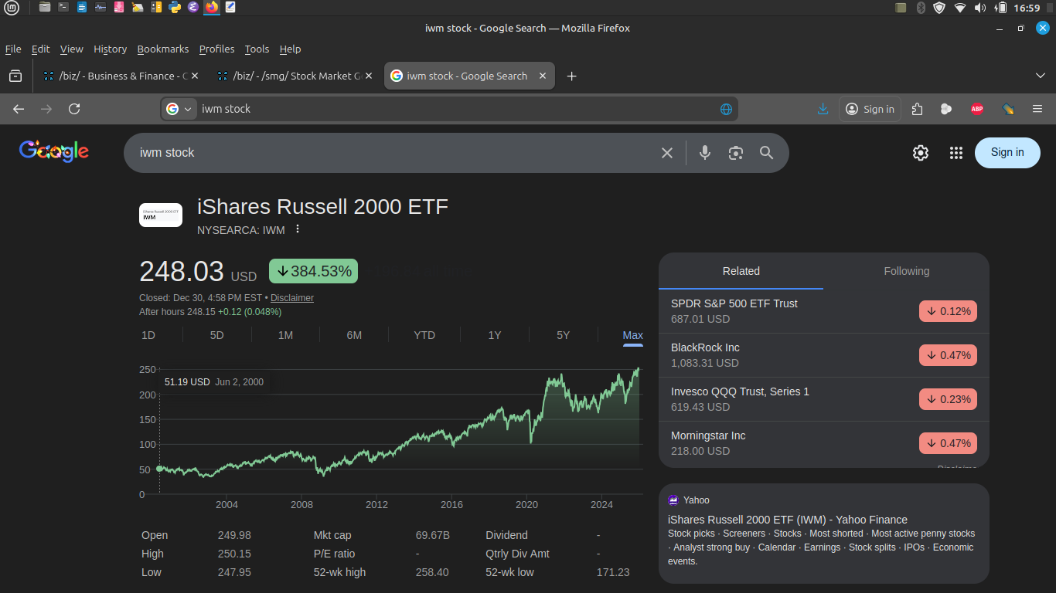Open the Python panel launcher
The width and height of the screenshot is (1056, 593).
coord(175,8)
